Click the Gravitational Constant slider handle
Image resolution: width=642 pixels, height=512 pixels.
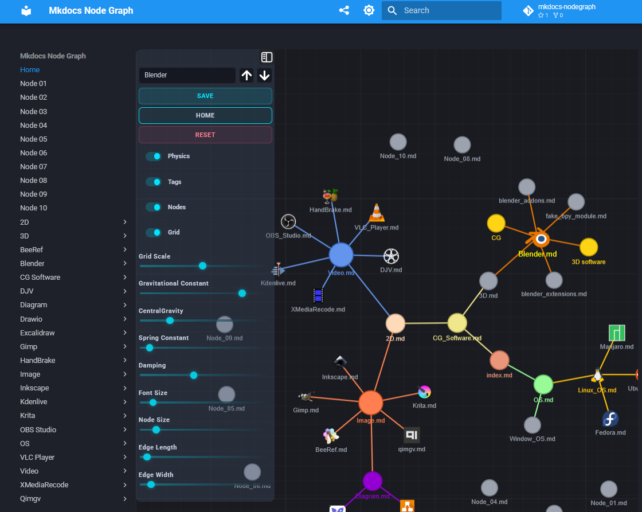click(x=242, y=294)
